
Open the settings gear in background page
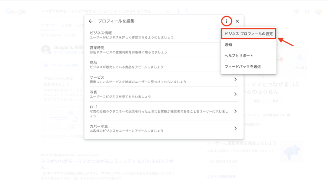pyautogui.click(x=296, y=11)
